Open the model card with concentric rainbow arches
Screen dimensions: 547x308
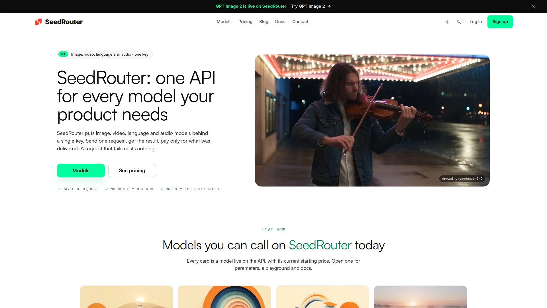(x=224, y=297)
